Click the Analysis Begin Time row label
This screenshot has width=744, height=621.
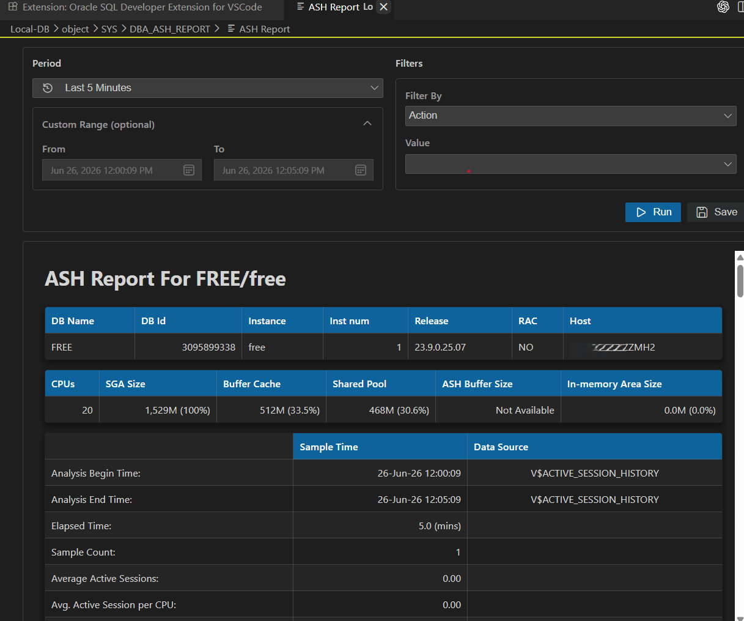[x=96, y=474]
